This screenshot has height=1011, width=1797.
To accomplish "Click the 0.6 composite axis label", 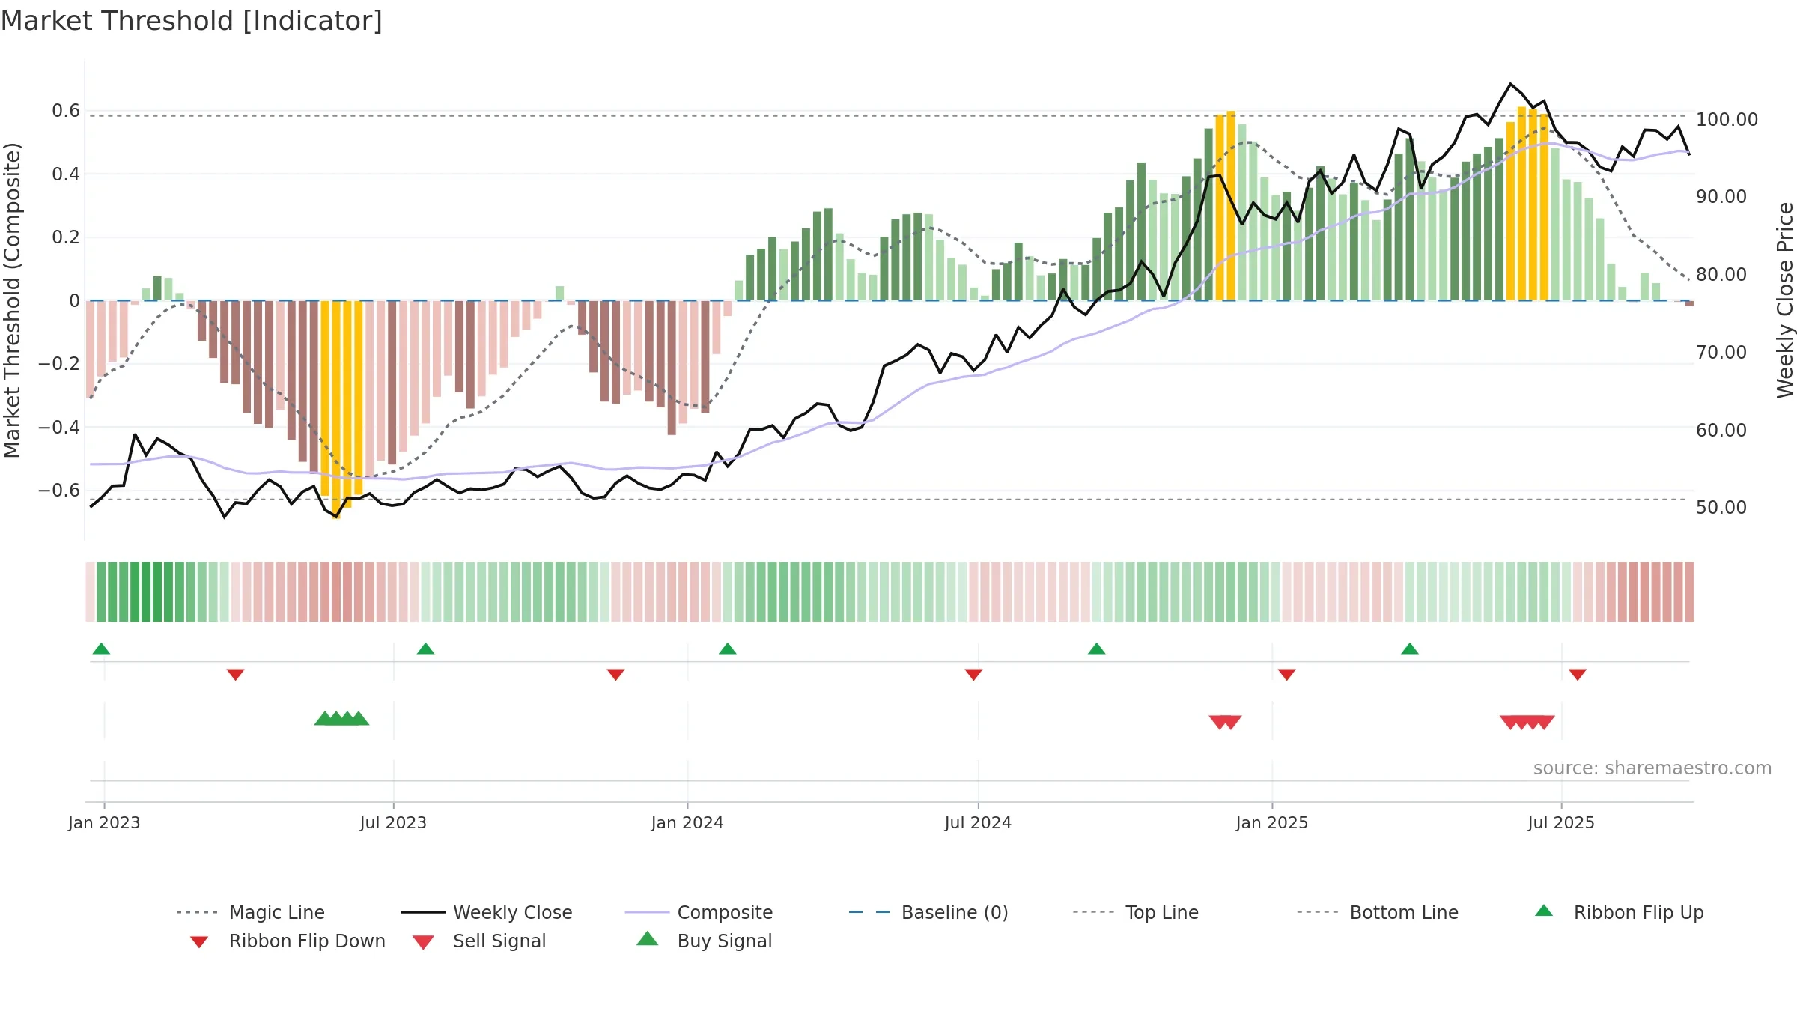I will pos(66,111).
